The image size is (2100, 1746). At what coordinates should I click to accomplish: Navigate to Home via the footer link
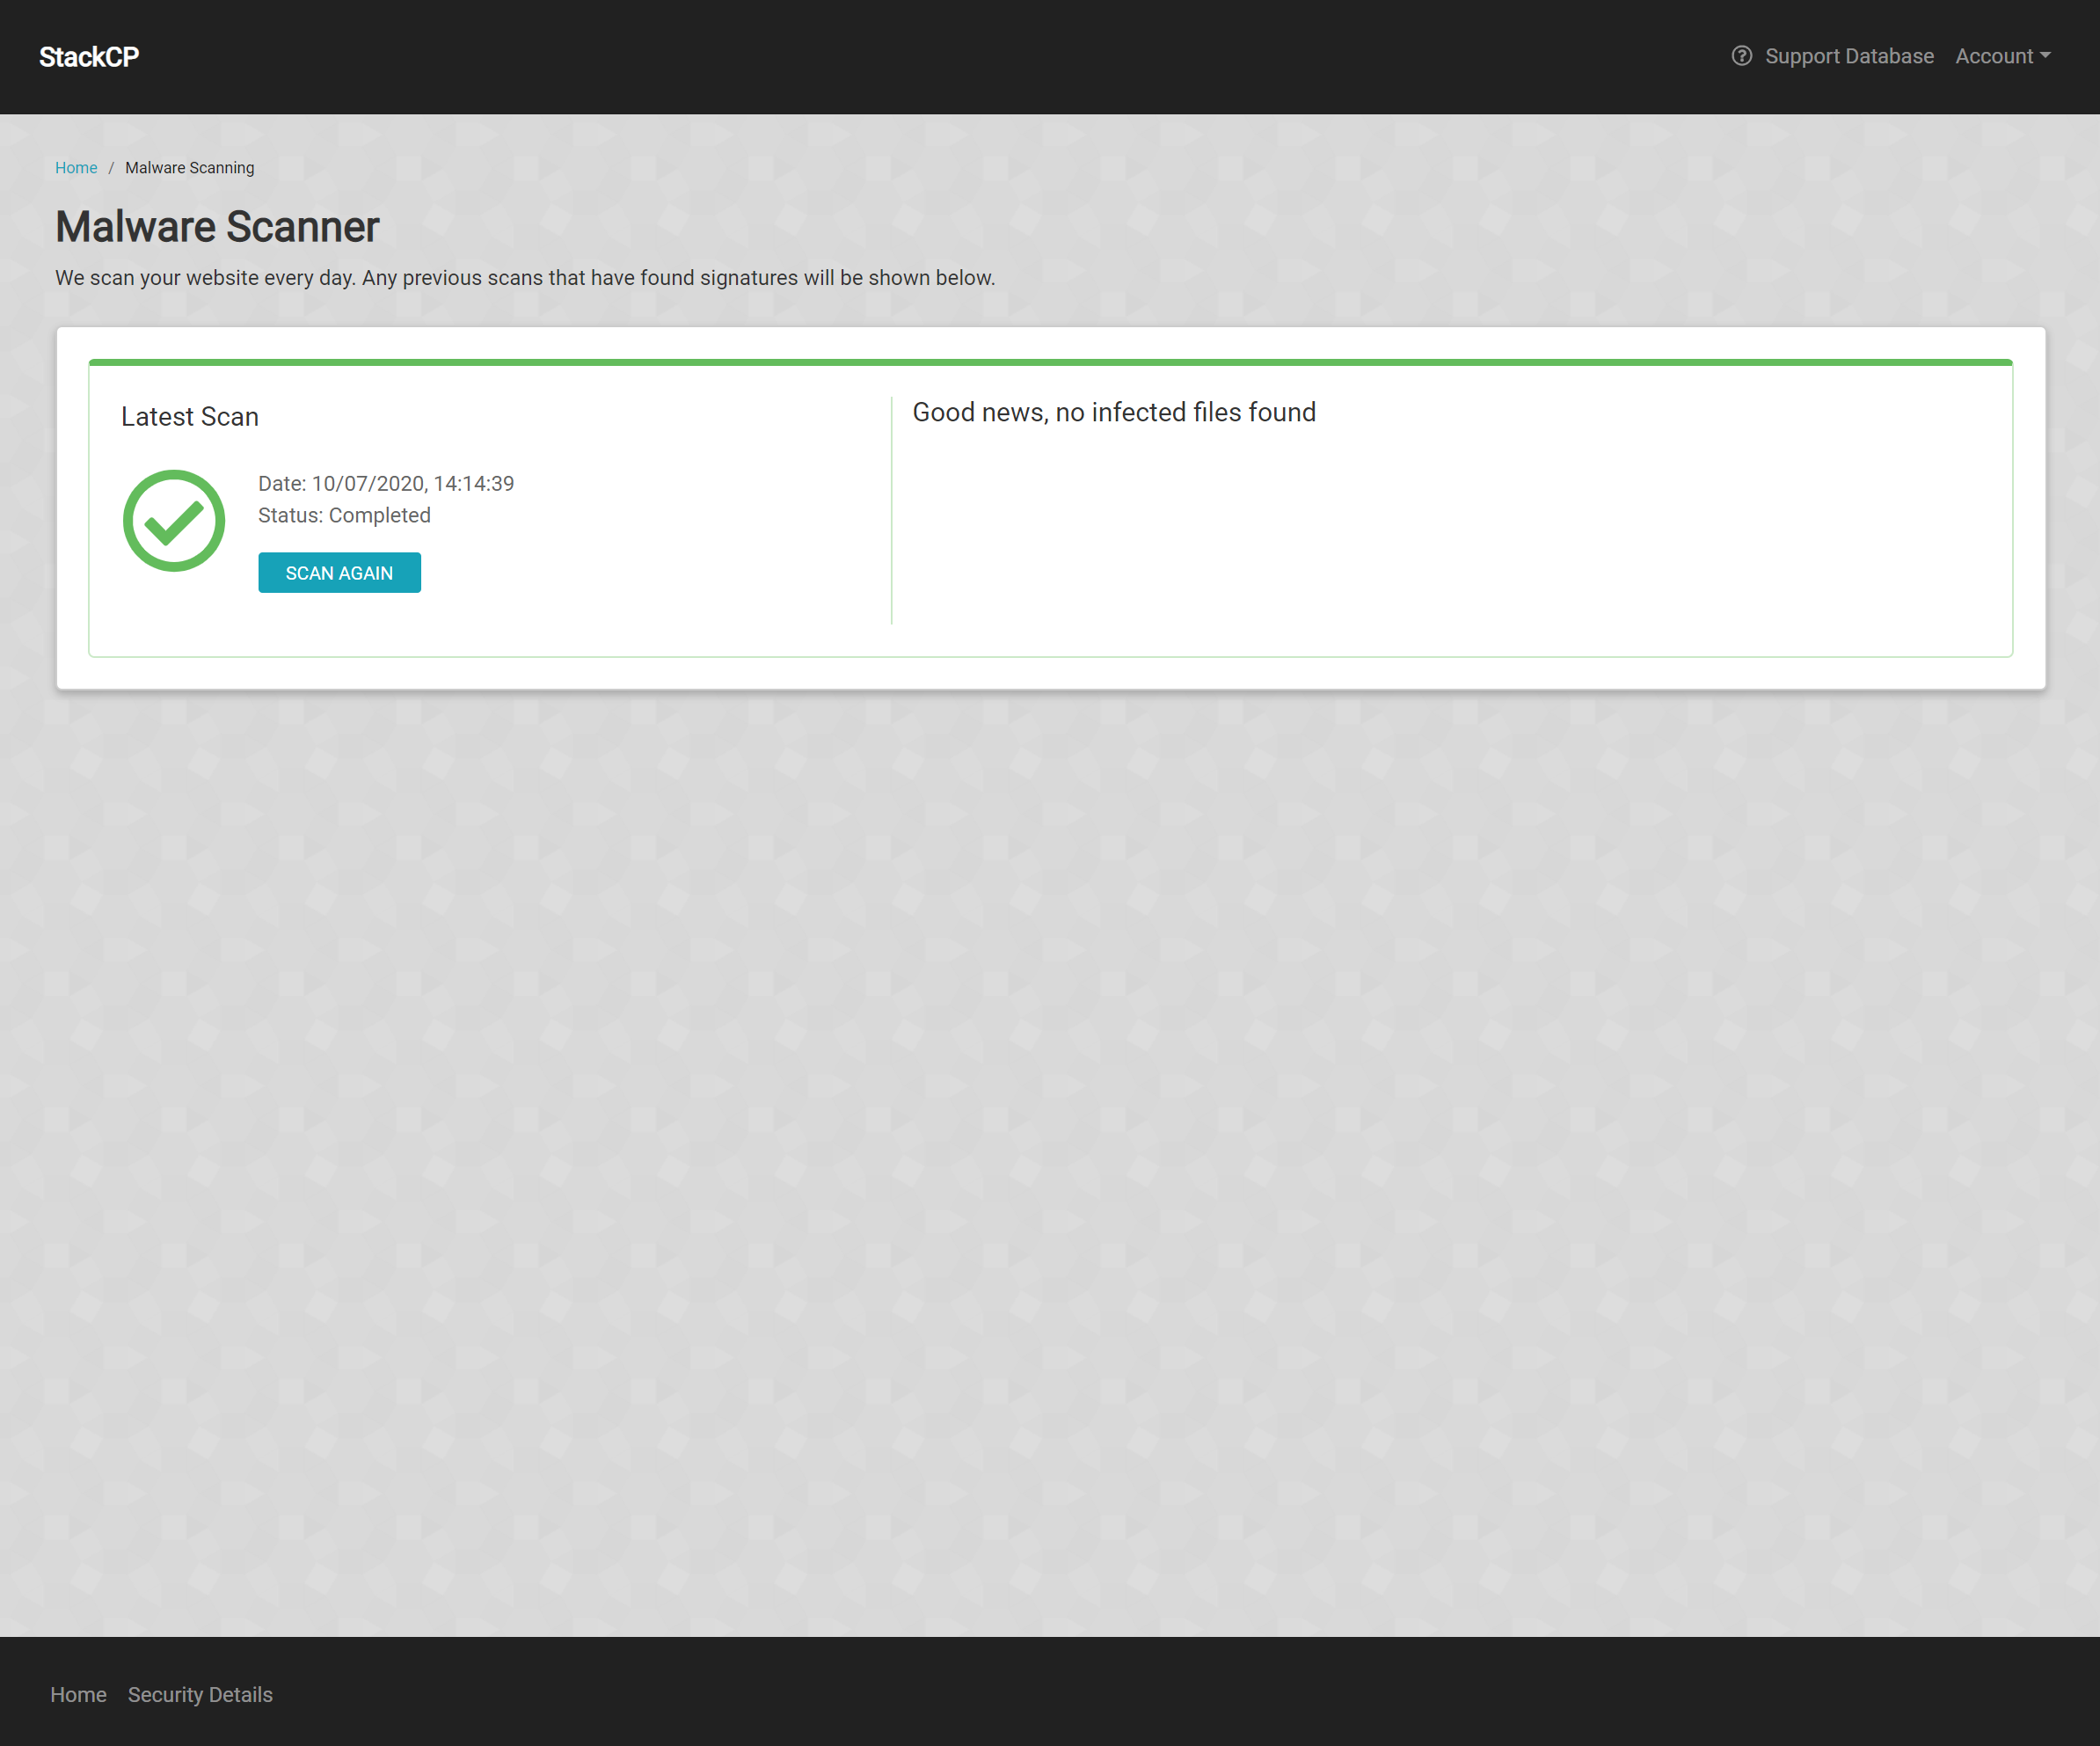point(78,1694)
